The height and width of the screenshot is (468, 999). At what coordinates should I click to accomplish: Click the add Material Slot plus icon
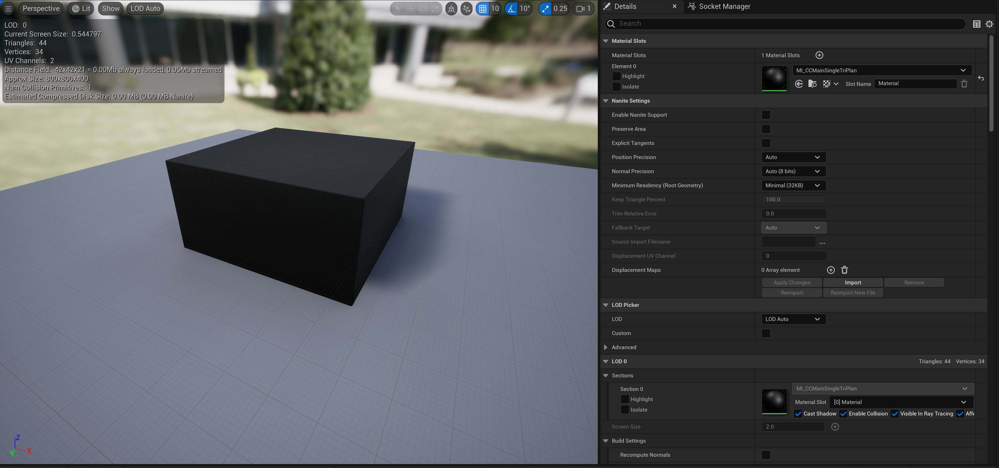tap(819, 55)
